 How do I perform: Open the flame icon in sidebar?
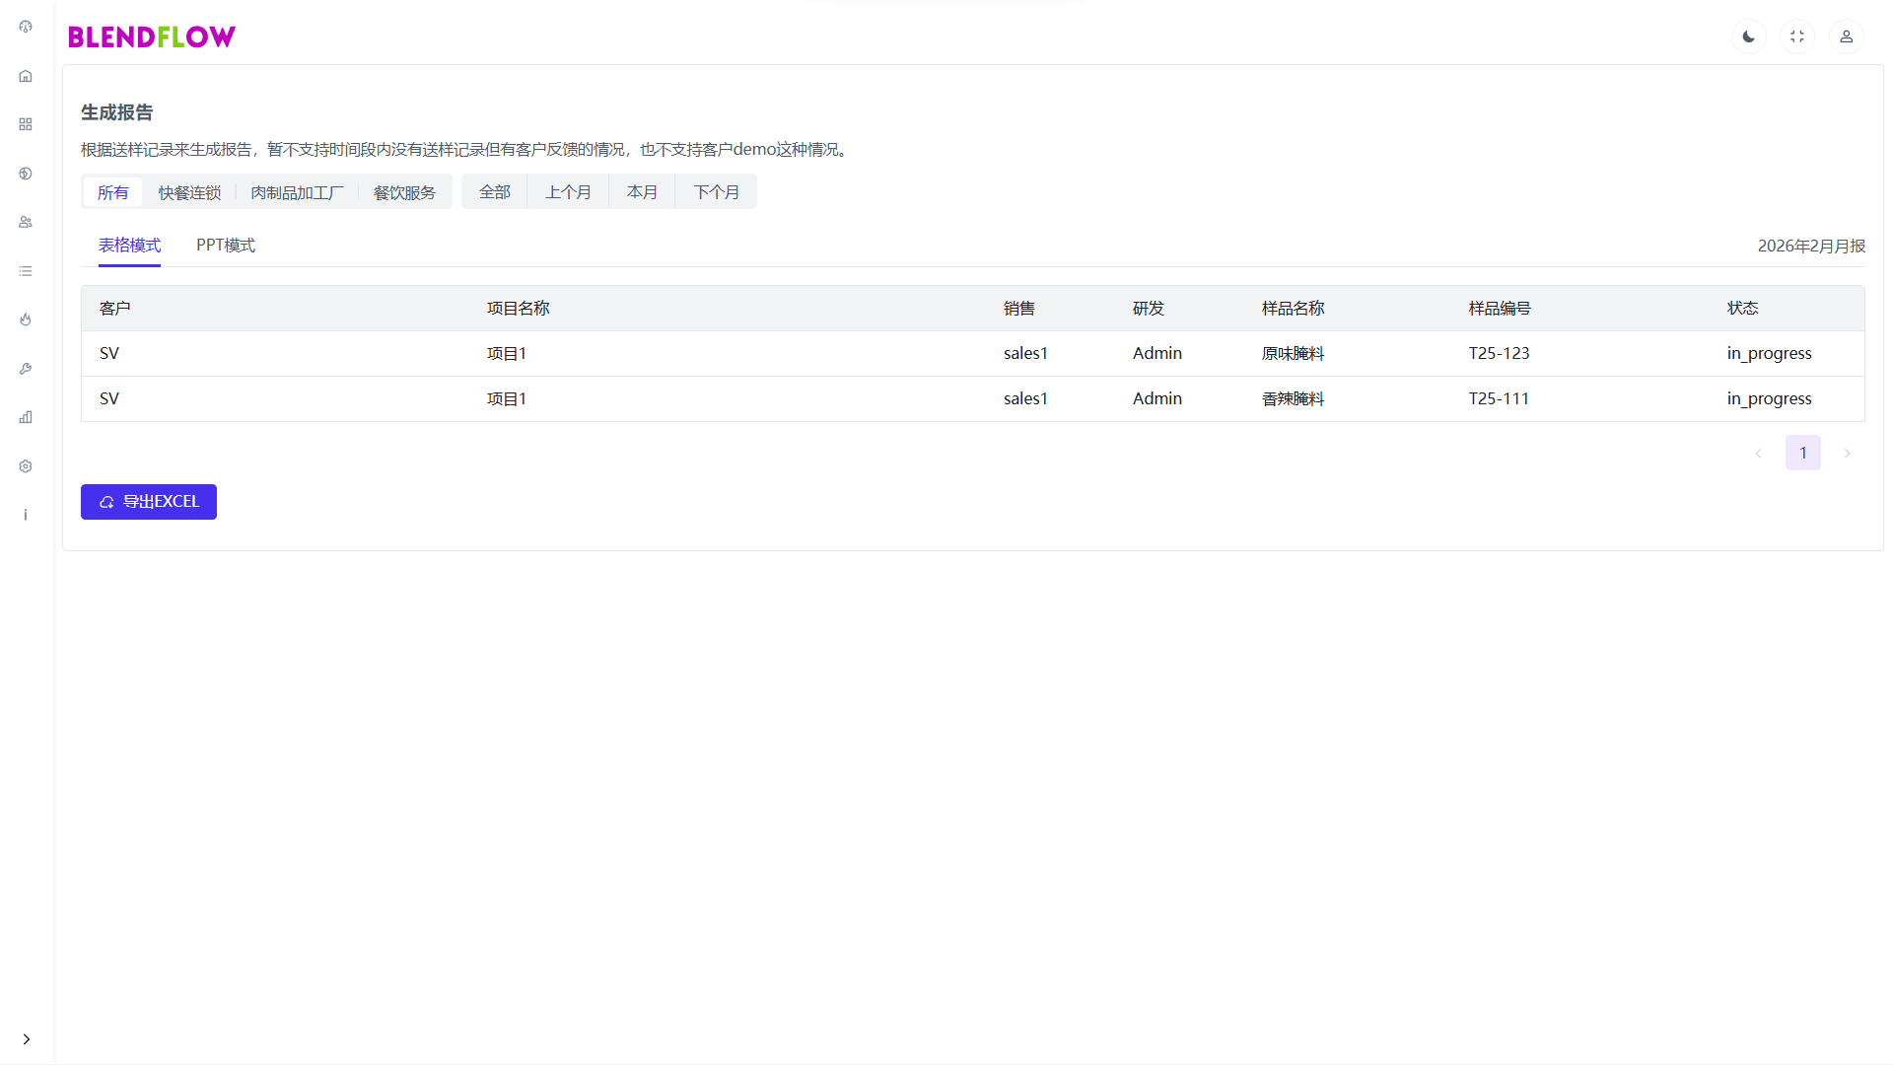tap(26, 319)
